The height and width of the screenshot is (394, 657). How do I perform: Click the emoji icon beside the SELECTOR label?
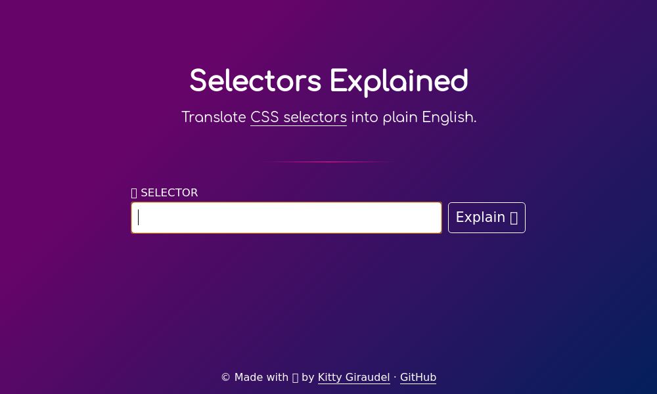click(134, 192)
